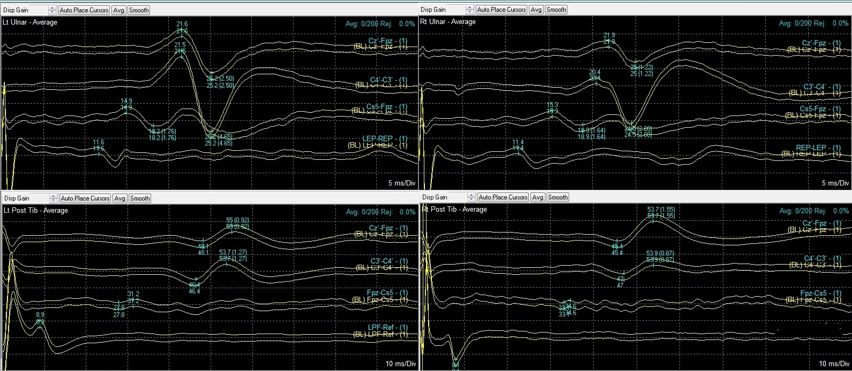The height and width of the screenshot is (371, 852).
Task: Click Auto Place Cursors in Rt Post Tib panel
Action: point(503,197)
